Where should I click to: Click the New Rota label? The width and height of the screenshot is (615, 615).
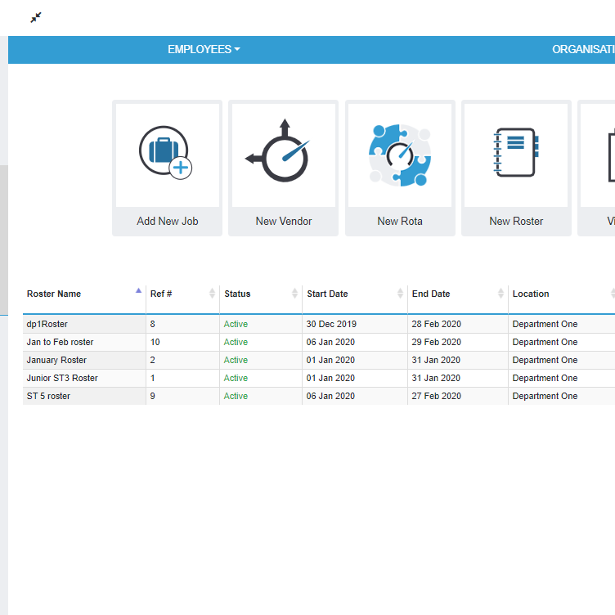click(400, 221)
